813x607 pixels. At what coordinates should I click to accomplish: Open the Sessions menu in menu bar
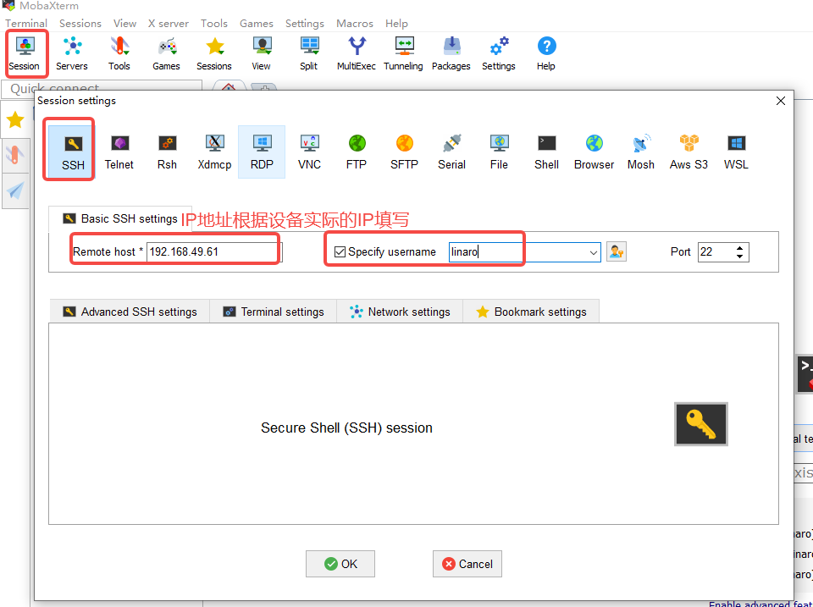point(80,24)
